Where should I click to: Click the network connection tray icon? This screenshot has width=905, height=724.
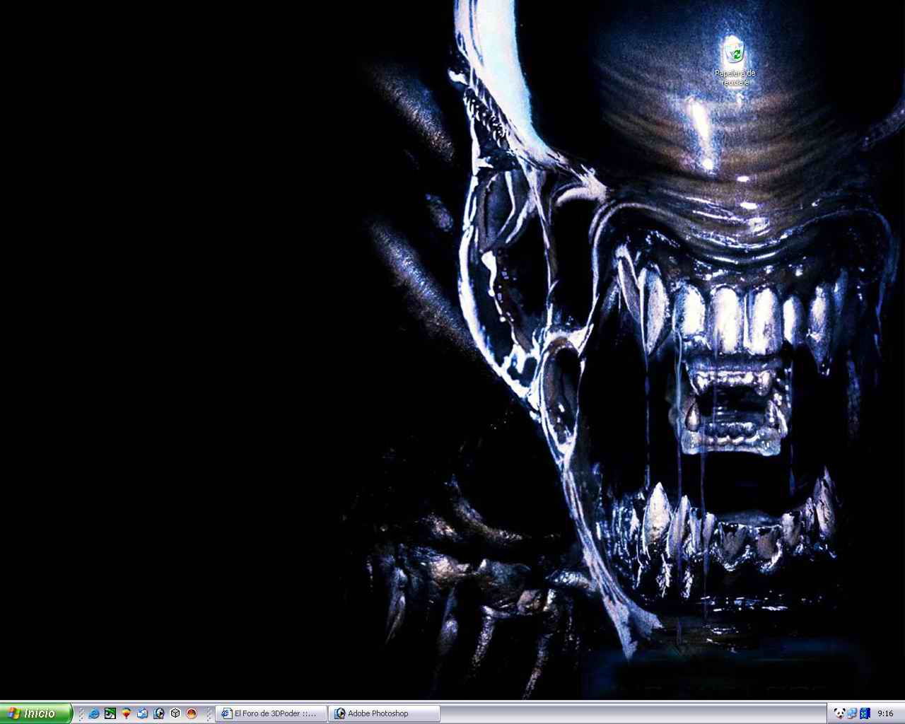(852, 713)
